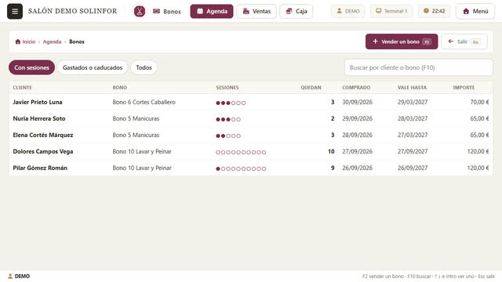Click the Bonos breadcrumb text
Image resolution: width=502 pixels, height=282 pixels.
click(77, 42)
